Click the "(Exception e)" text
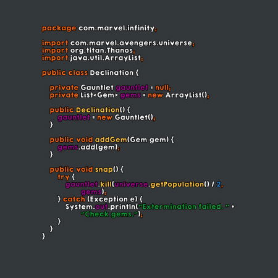 (112, 199)
